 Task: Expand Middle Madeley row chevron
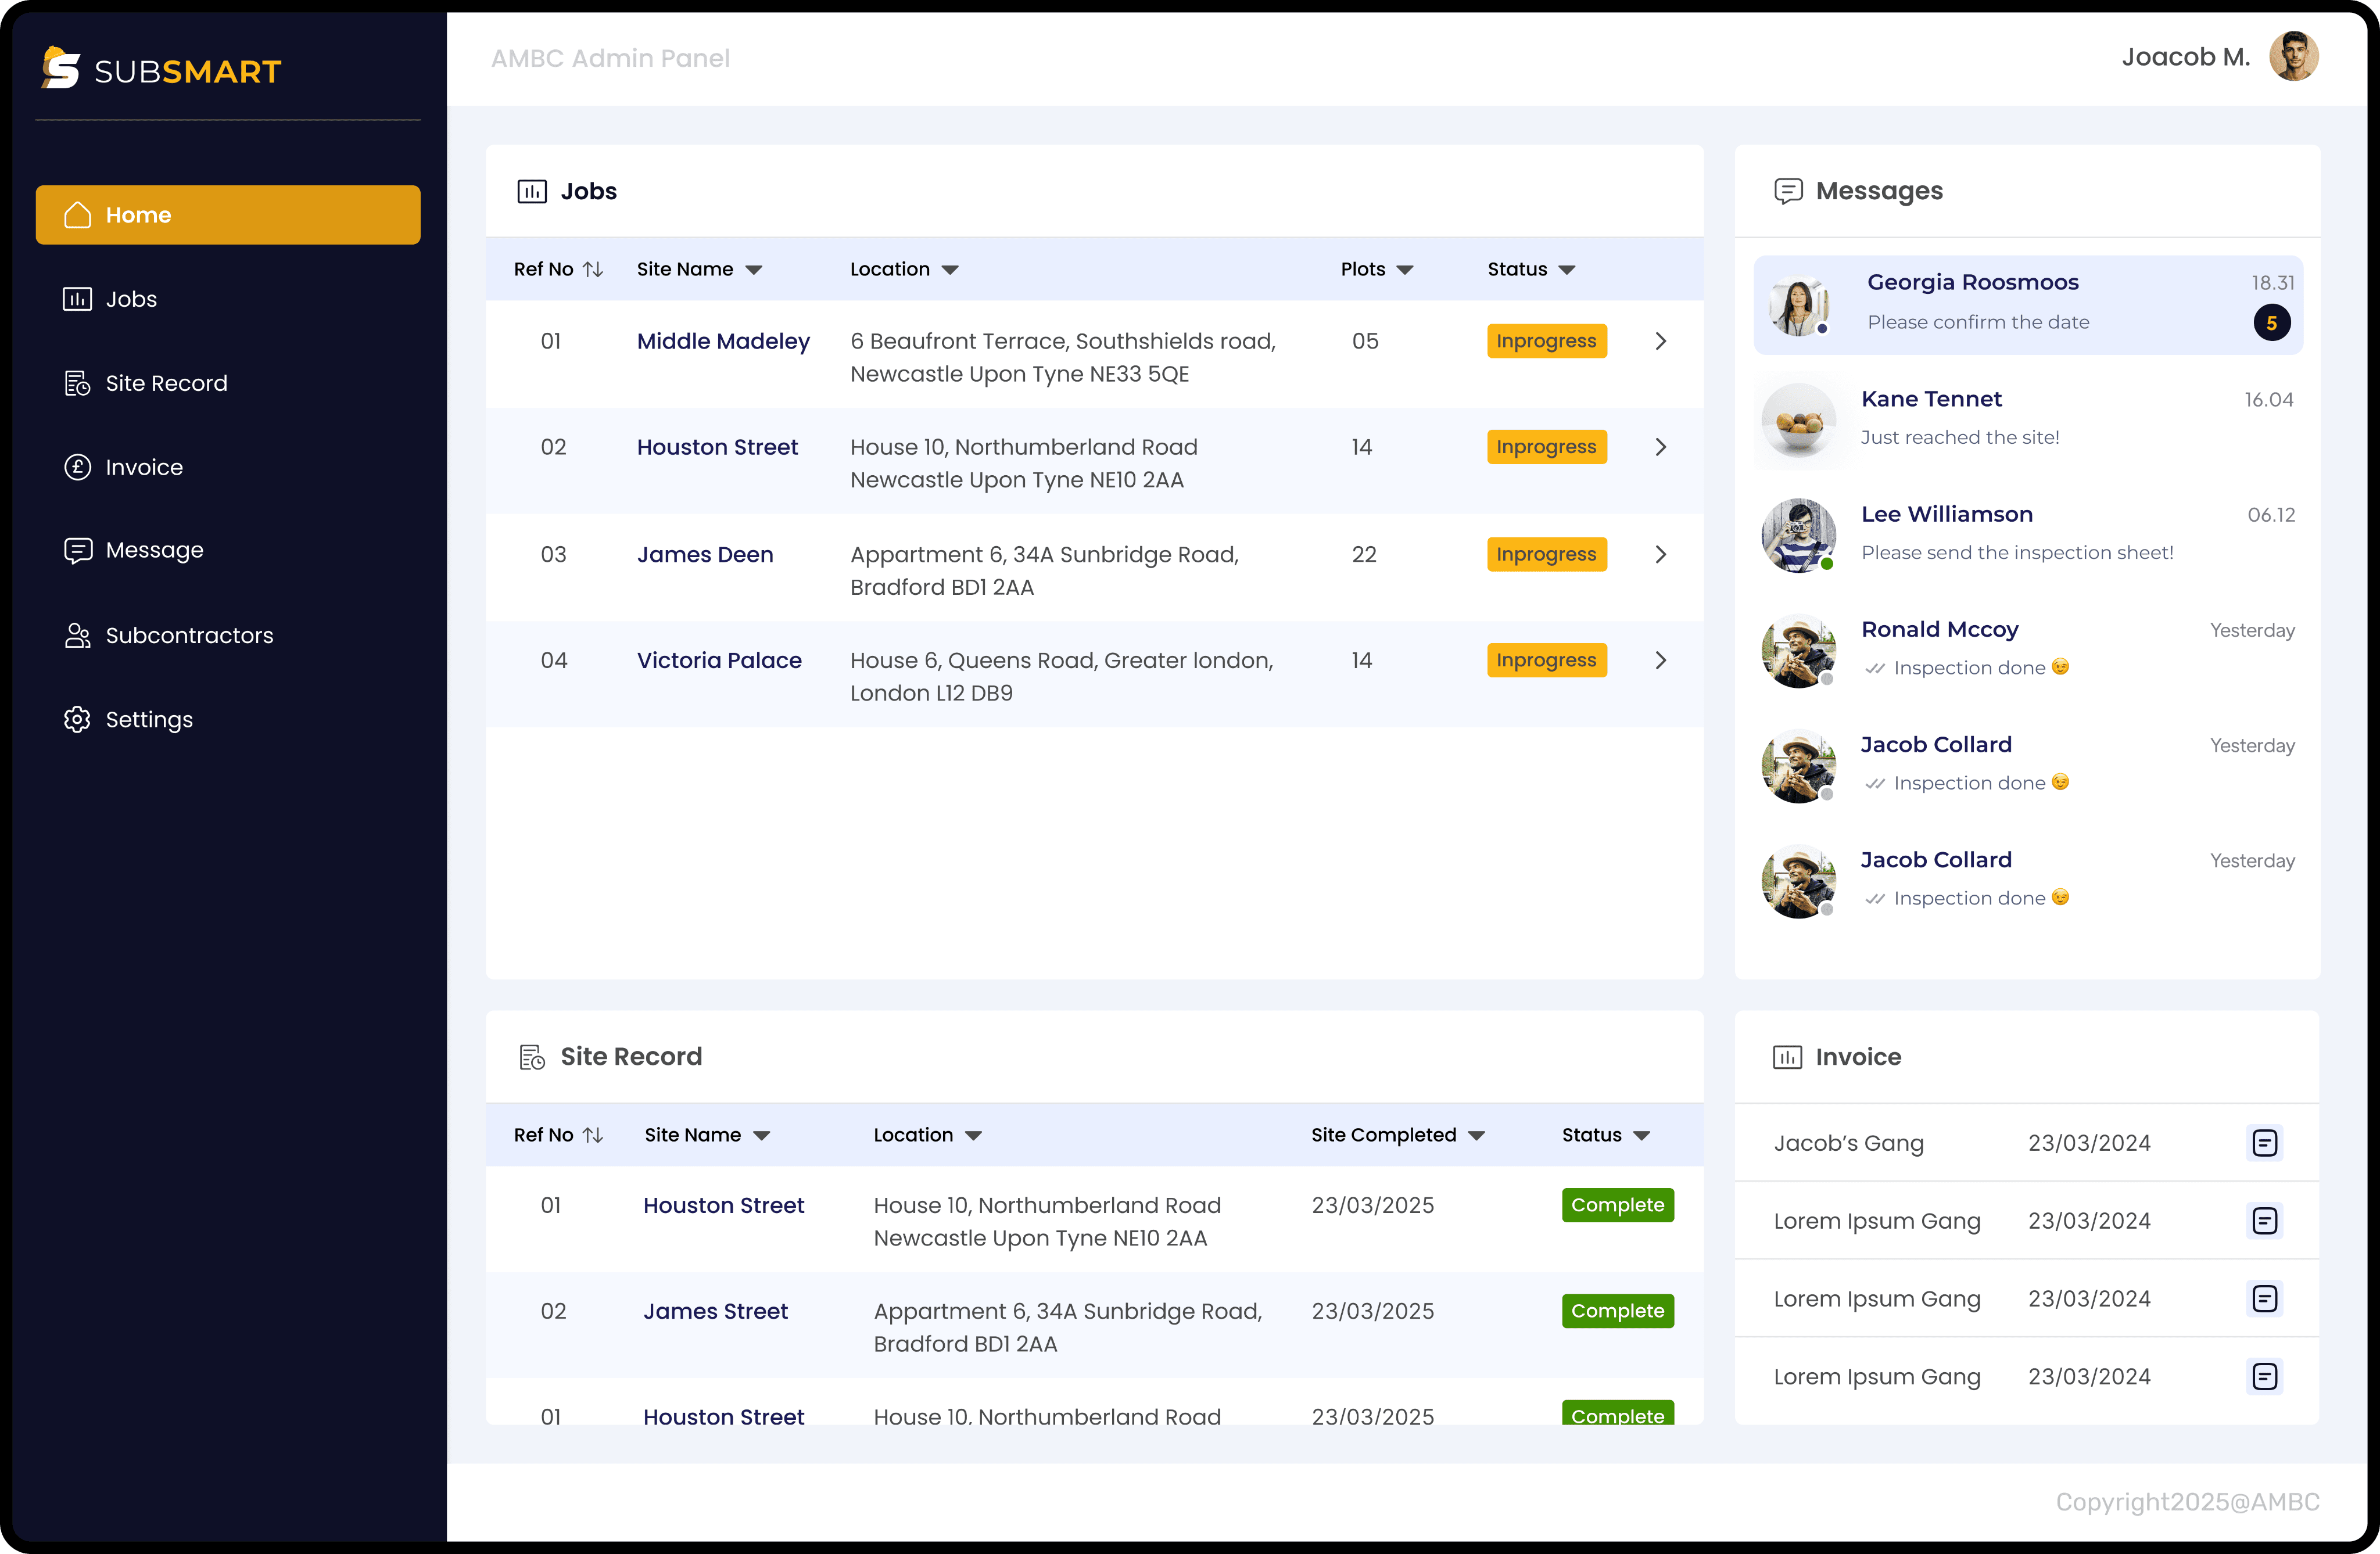1660,341
